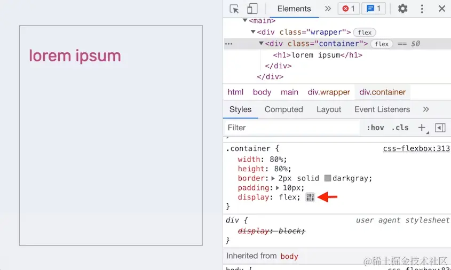Toggle the :hov element state button
The height and width of the screenshot is (270, 451).
[375, 128]
